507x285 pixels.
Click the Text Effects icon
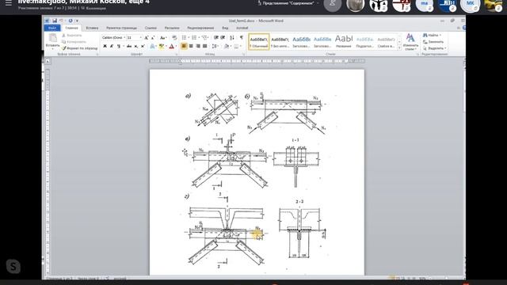152,47
